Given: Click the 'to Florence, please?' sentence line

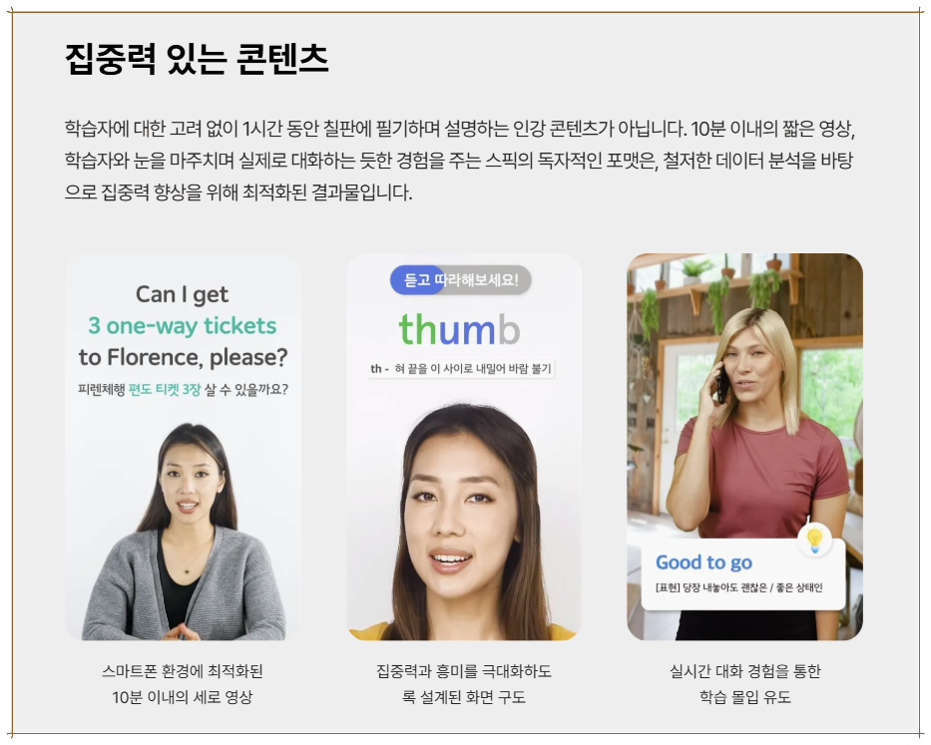Looking at the screenshot, I should point(183,357).
